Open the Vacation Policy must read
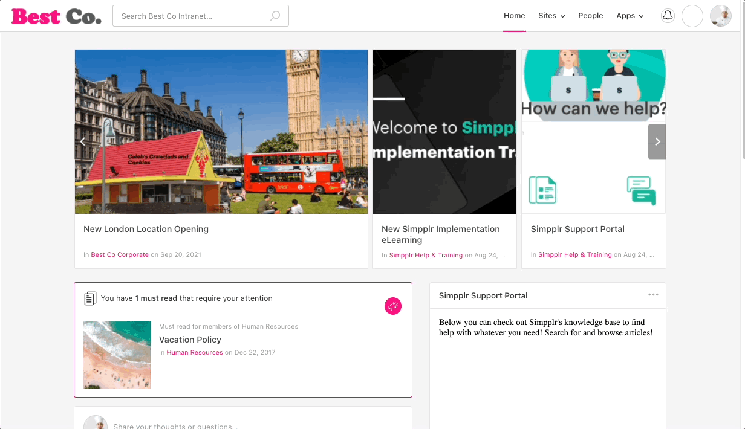 point(190,340)
